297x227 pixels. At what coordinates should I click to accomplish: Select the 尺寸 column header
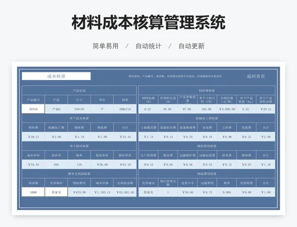pyautogui.click(x=79, y=100)
